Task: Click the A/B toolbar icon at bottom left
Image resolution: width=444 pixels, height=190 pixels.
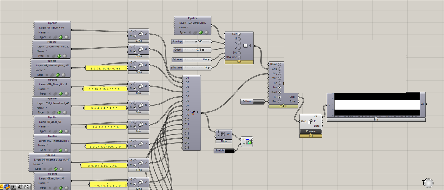Action: pyautogui.click(x=27, y=187)
